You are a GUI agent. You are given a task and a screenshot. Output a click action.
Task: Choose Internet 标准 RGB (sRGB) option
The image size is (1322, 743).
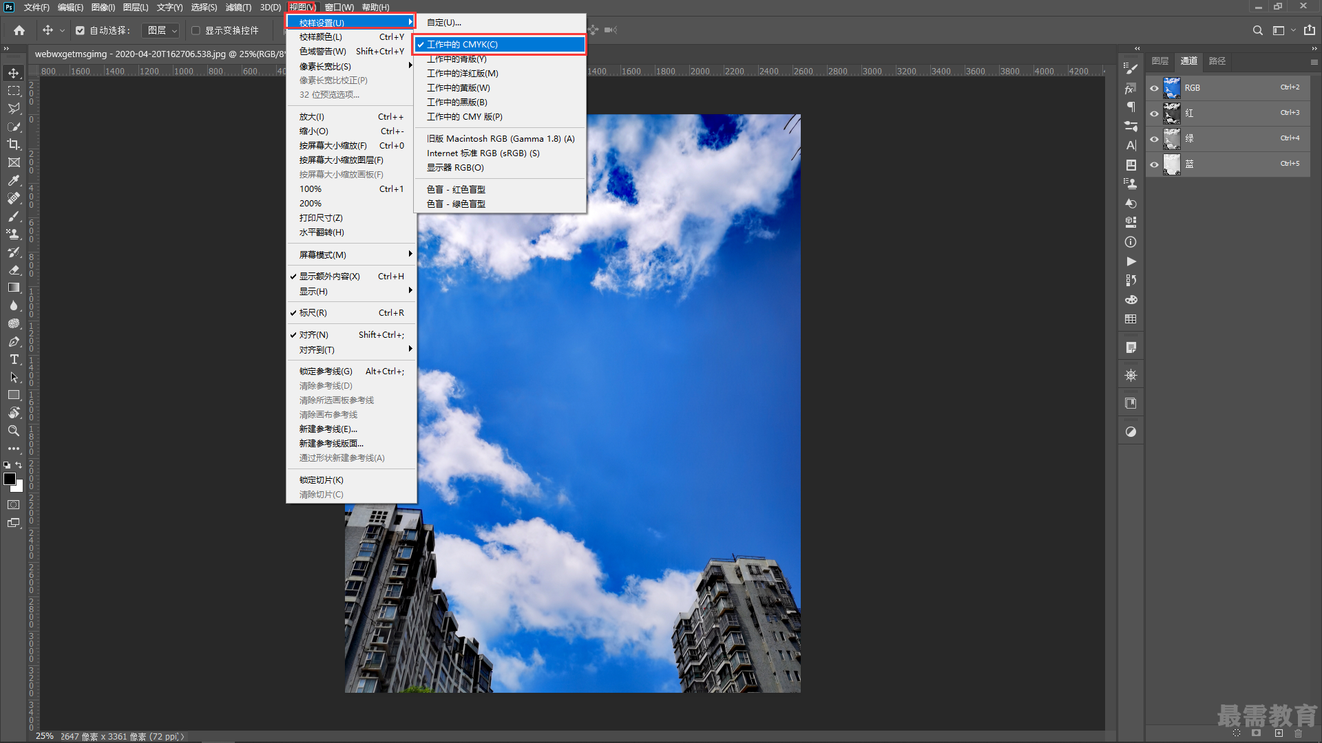click(500, 153)
